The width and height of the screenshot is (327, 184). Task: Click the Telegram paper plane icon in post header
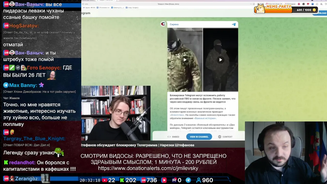click(233, 24)
